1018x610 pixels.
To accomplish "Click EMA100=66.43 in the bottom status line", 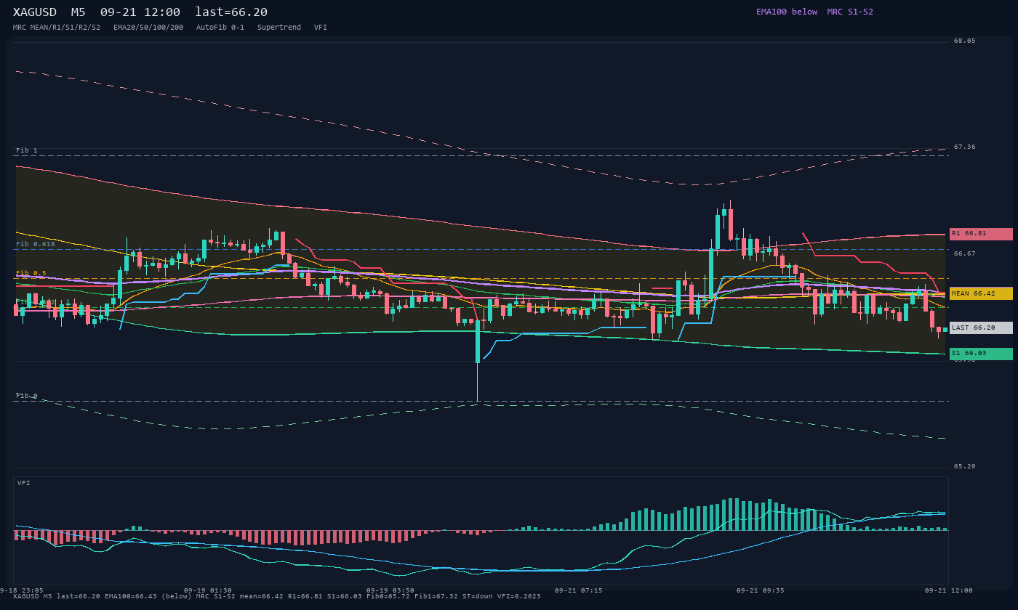I will tap(131, 596).
